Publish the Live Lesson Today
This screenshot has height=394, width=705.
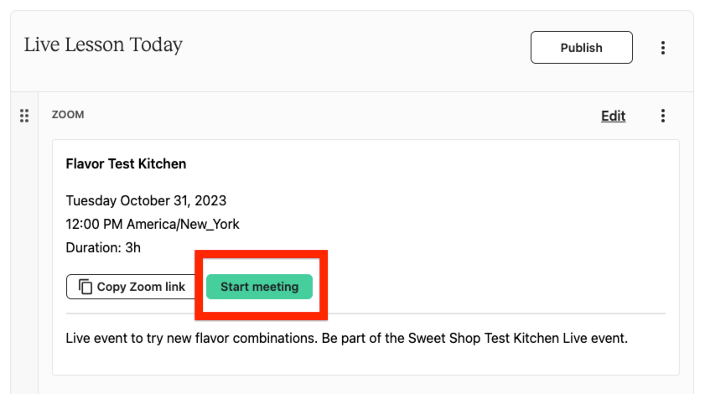(582, 47)
